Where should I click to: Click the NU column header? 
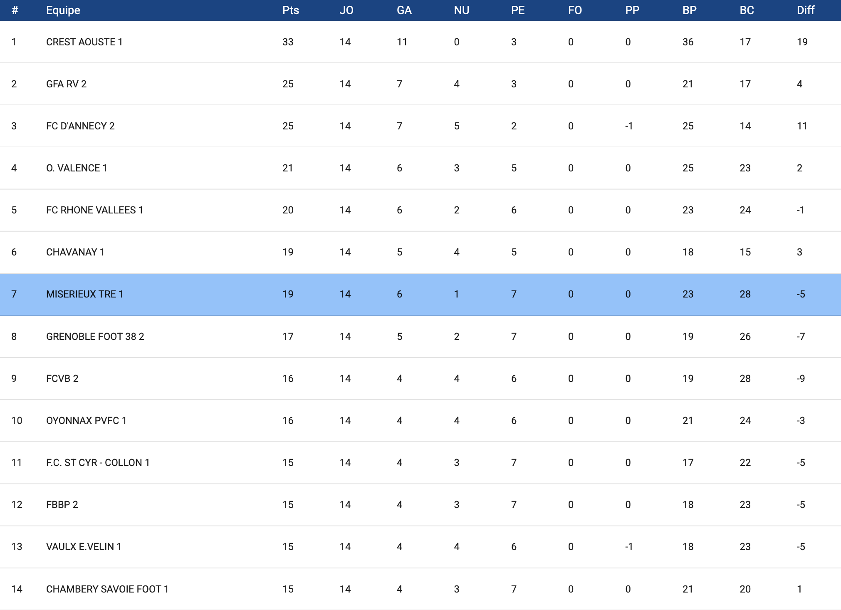coord(461,10)
